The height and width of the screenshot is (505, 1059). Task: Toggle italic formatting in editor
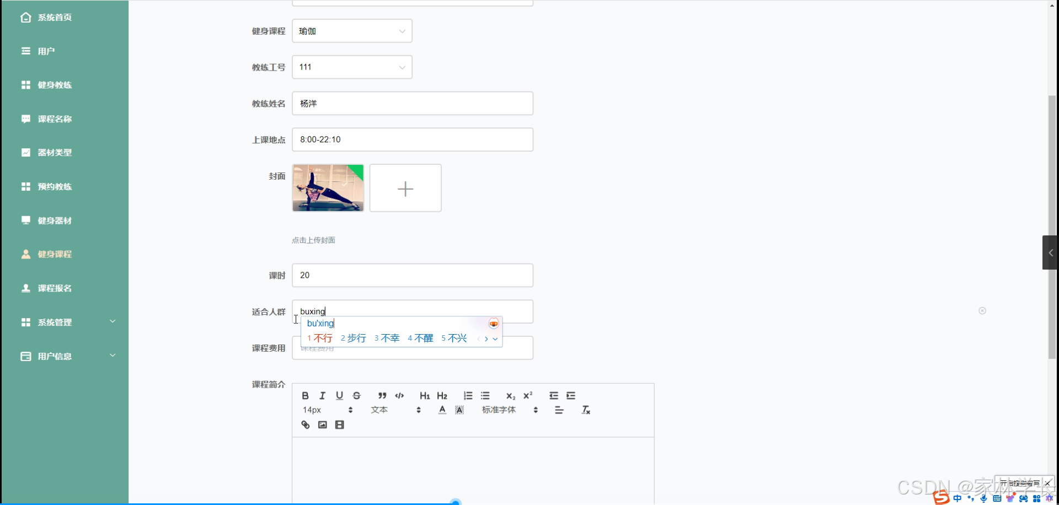coord(323,396)
